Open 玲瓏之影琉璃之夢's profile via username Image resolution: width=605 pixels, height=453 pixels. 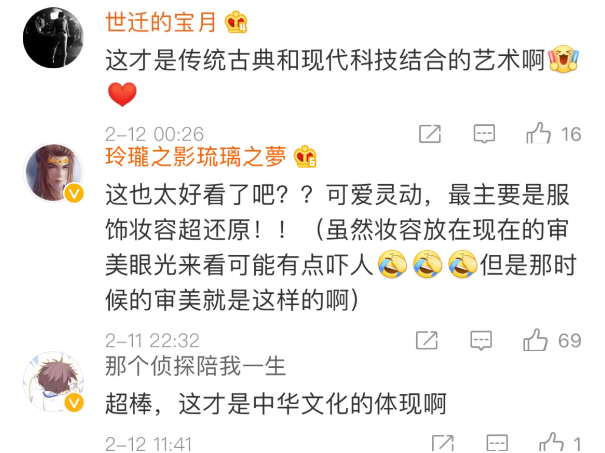tap(195, 156)
